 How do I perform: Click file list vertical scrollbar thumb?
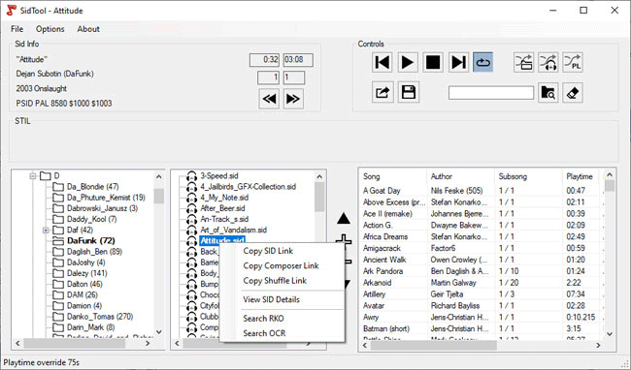319,197
